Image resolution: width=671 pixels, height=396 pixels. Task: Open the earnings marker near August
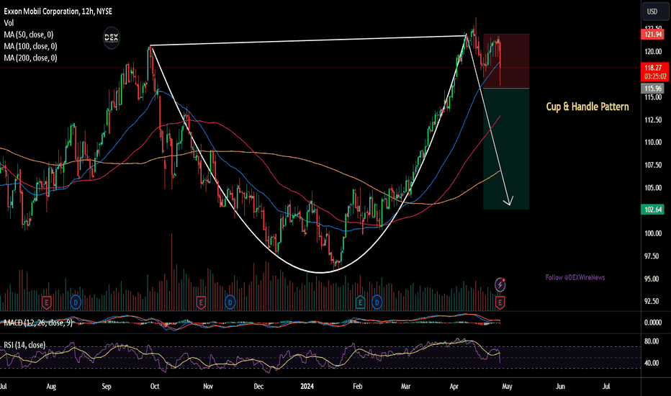tap(46, 302)
